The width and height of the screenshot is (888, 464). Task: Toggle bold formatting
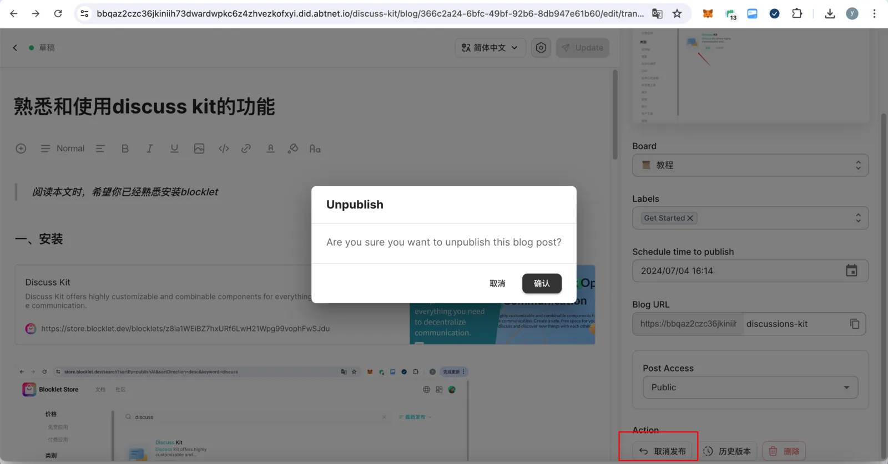pos(125,149)
